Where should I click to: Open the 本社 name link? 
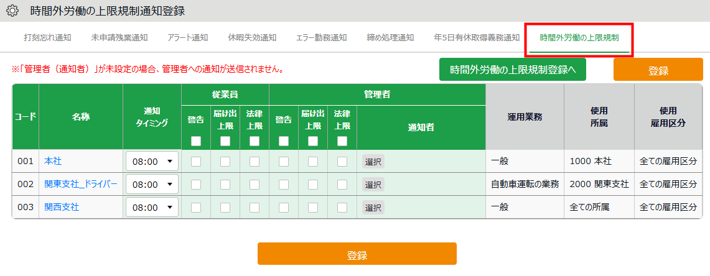point(53,160)
